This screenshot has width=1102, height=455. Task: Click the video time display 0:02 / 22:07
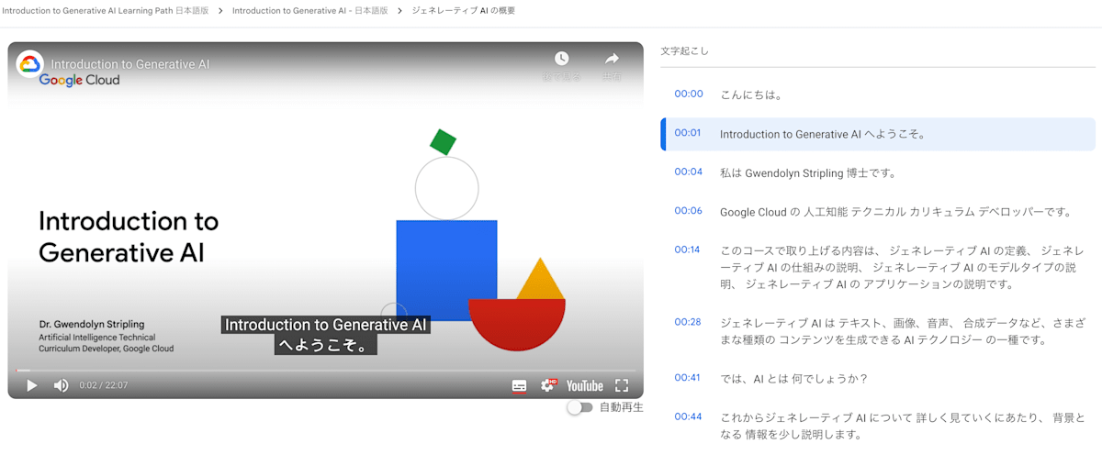104,385
